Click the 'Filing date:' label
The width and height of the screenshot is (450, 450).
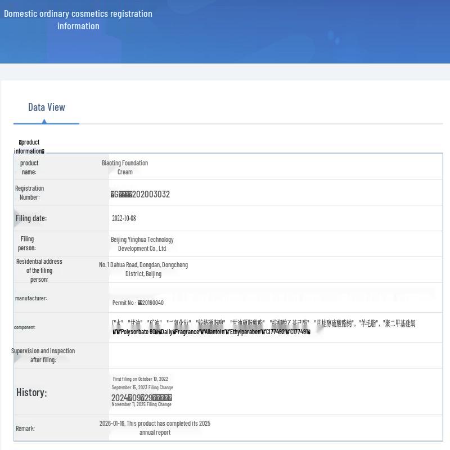pos(31,218)
